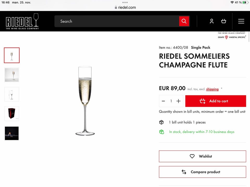Click the red search magnifier button

[184, 21]
